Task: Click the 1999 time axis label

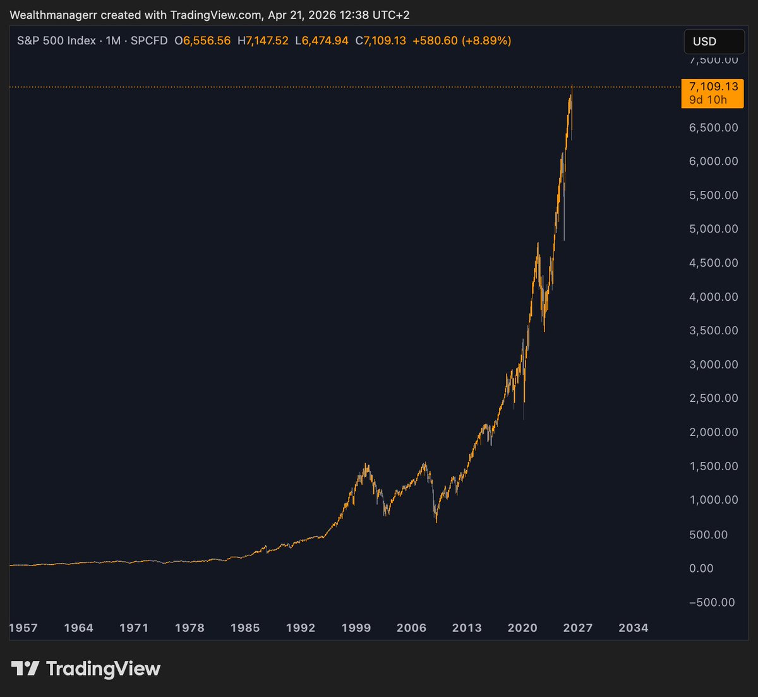Action: (x=356, y=627)
